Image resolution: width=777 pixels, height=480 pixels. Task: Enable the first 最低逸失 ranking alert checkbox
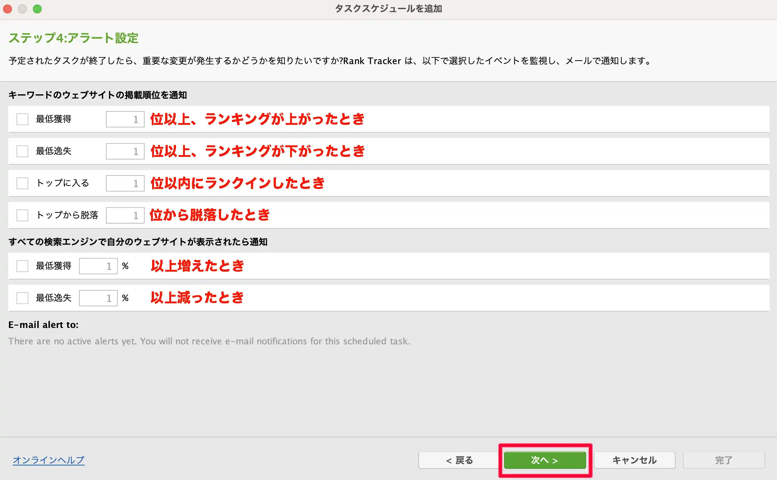(x=22, y=151)
